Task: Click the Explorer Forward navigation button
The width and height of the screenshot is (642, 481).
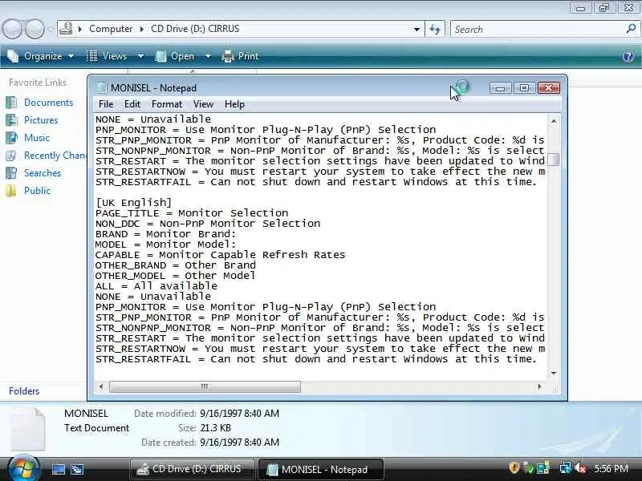Action: click(35, 29)
